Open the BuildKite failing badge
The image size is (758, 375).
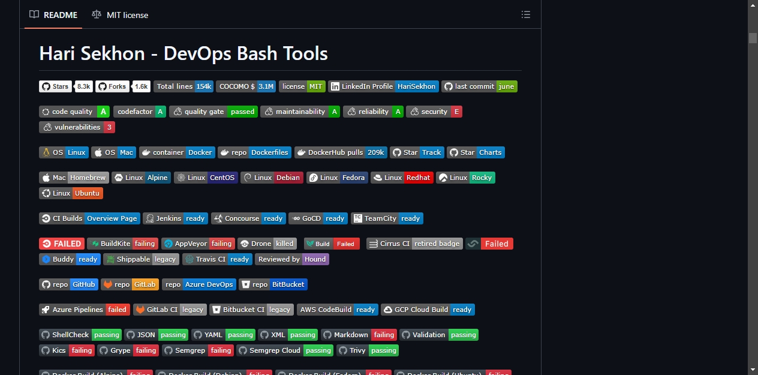123,244
